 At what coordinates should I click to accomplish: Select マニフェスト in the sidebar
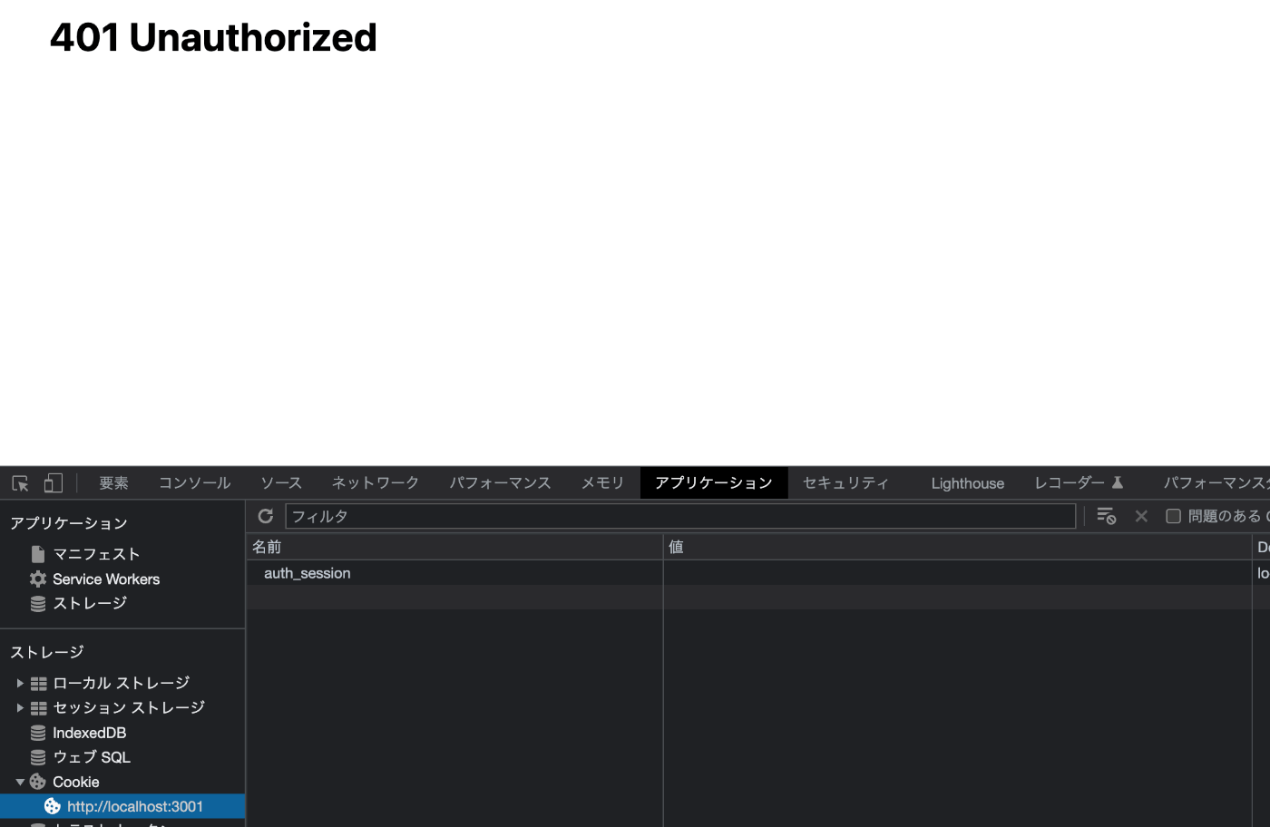coord(96,554)
